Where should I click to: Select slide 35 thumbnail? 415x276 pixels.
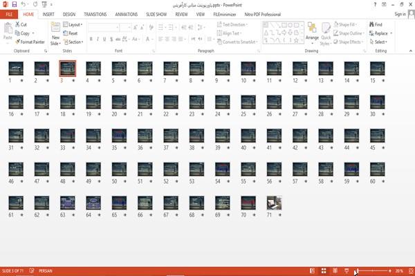119,136
